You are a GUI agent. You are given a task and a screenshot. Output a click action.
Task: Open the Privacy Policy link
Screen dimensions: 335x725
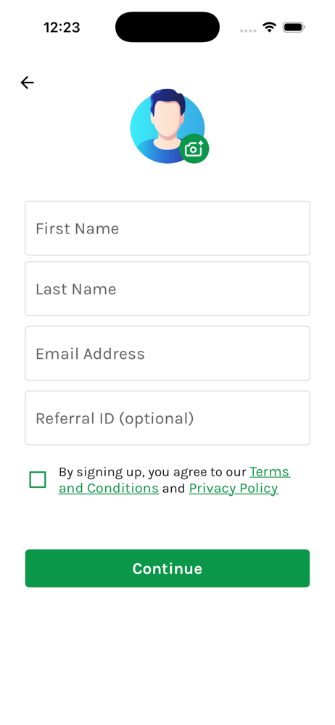click(233, 488)
